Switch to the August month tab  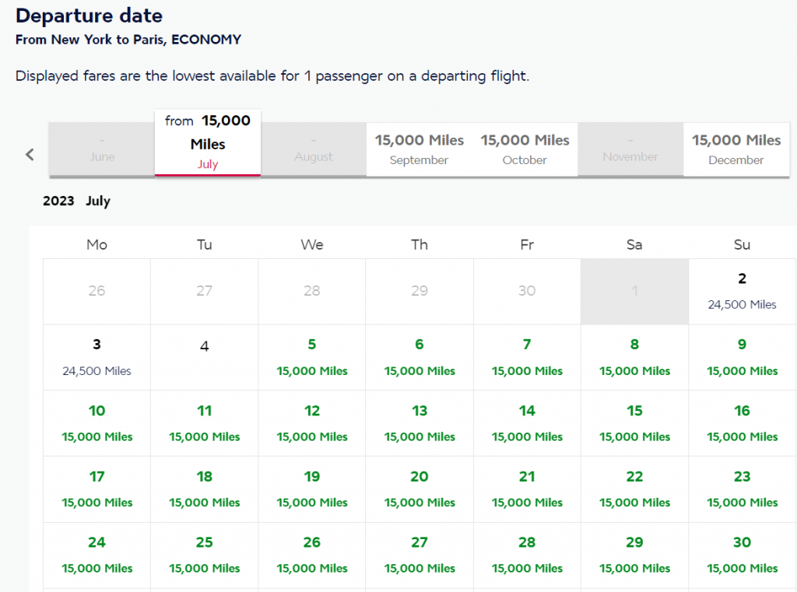(x=313, y=149)
